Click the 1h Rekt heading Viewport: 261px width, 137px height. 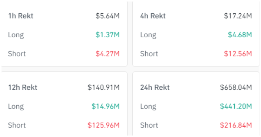(x=21, y=16)
